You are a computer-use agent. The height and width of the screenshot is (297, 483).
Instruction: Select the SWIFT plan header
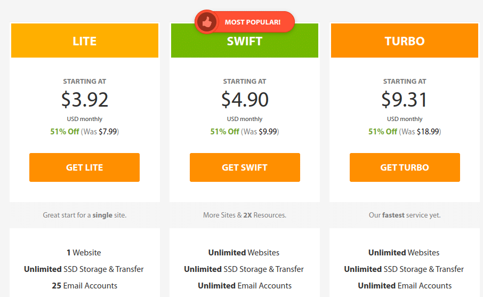[245, 41]
